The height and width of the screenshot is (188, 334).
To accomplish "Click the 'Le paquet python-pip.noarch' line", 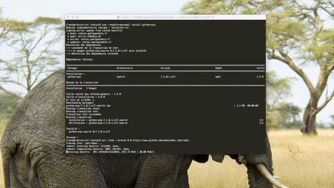I will [x=106, y=51].
